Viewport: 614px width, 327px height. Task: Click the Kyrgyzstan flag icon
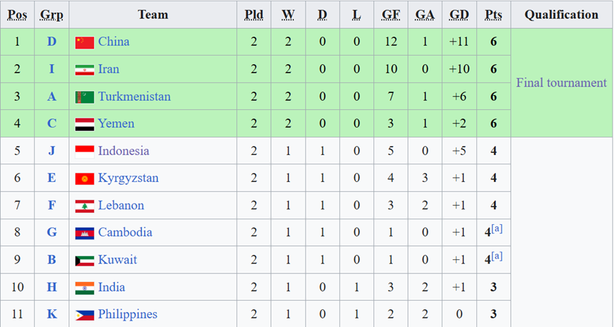pos(85,179)
